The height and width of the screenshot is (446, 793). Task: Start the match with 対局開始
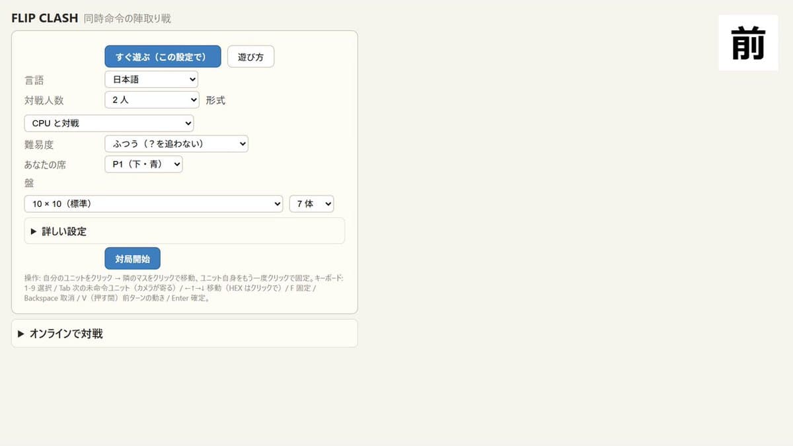coord(132,258)
